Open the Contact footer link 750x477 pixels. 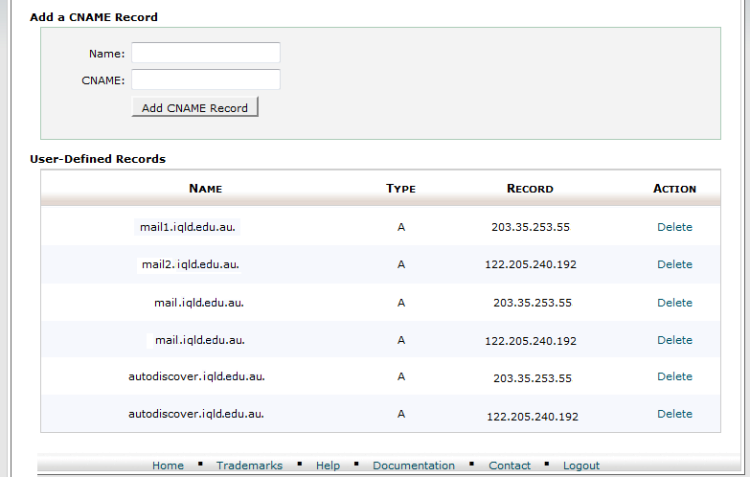pos(510,466)
